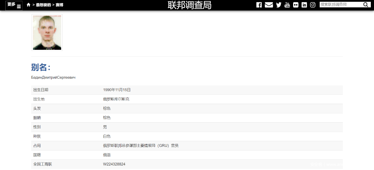The height and width of the screenshot is (170, 374).
Task: Select the 别名 heading
Action: (x=41, y=67)
